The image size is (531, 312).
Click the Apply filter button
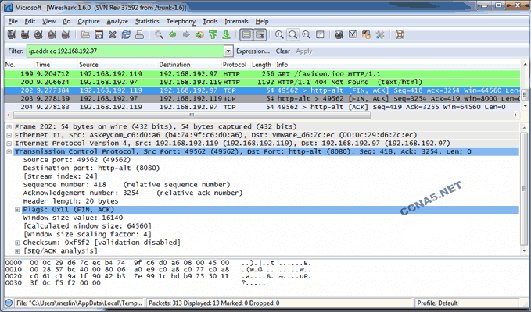tap(303, 51)
